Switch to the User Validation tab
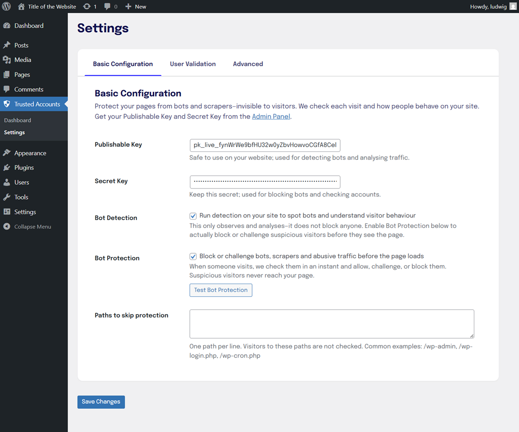519x432 pixels. click(x=193, y=64)
